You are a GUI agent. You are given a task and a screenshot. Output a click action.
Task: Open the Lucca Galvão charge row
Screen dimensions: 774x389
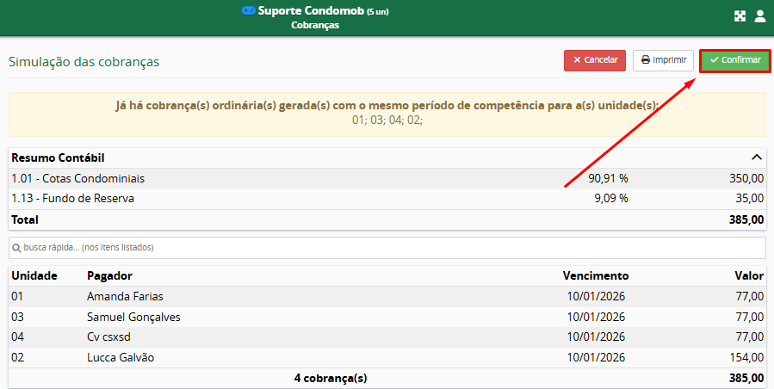121,357
